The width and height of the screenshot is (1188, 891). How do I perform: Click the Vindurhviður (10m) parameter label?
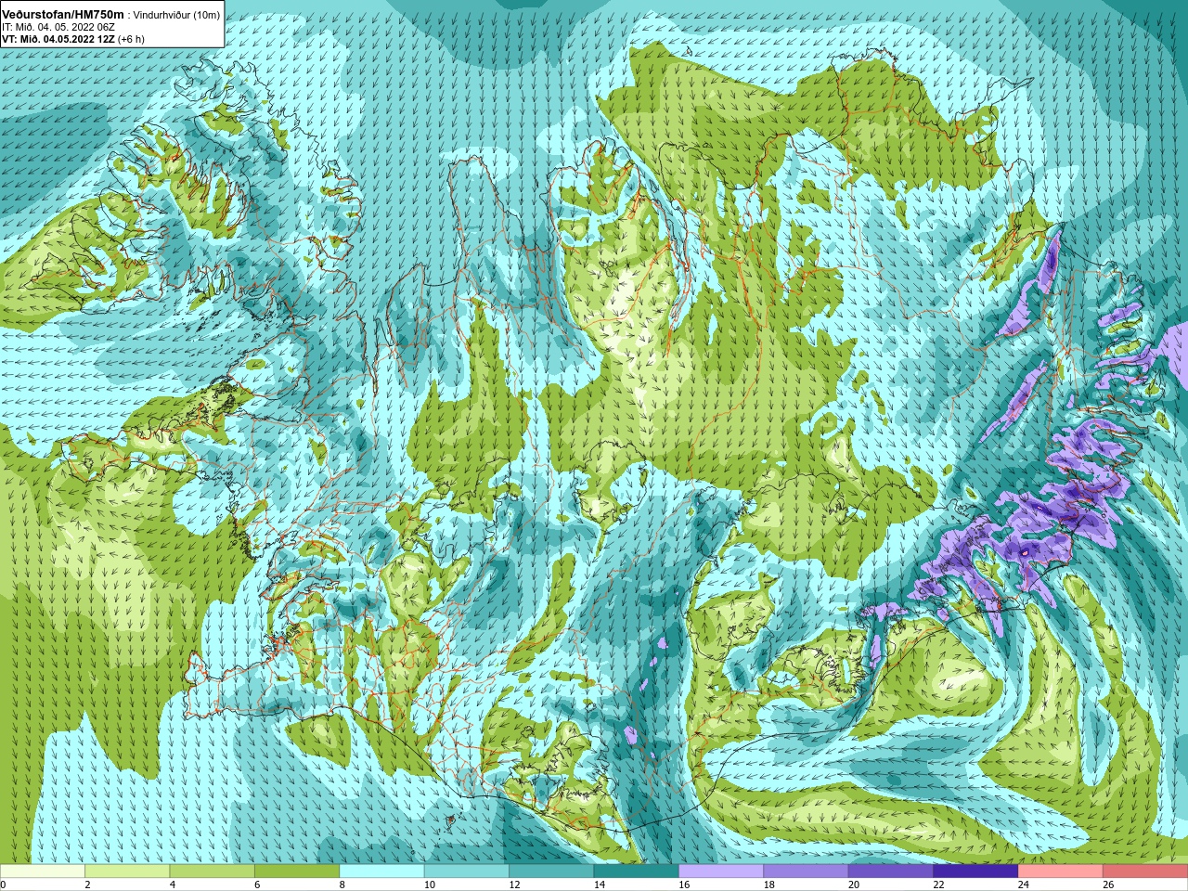(x=176, y=15)
